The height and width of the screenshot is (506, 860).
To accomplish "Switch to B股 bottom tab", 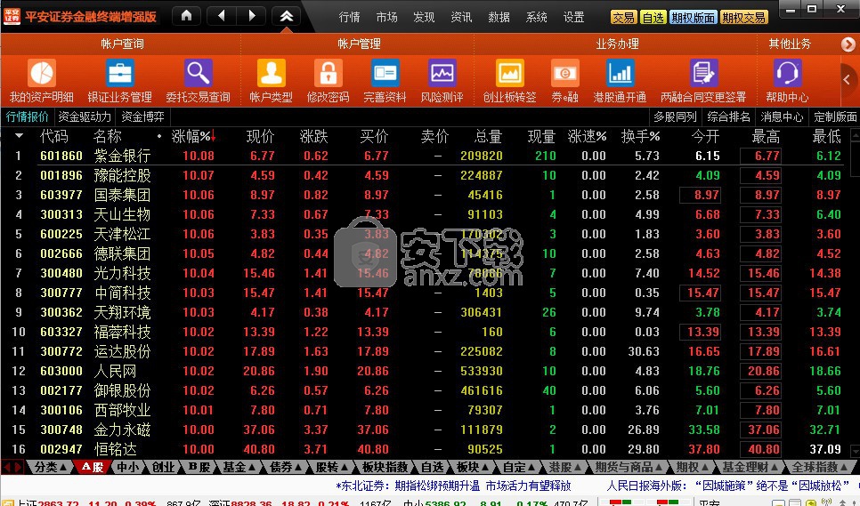I will [199, 467].
